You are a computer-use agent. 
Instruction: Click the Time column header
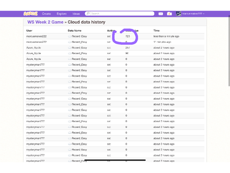[157, 31]
